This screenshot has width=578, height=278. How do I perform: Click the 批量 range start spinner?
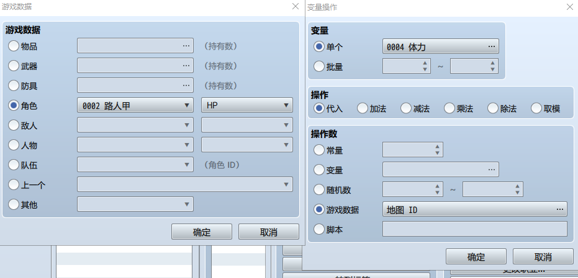click(x=407, y=66)
